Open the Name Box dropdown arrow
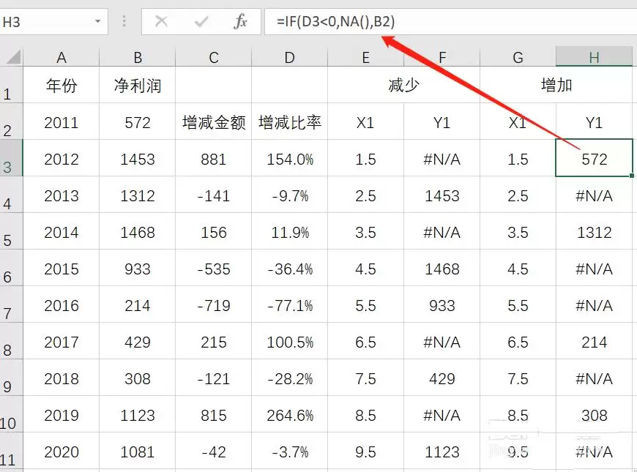The height and width of the screenshot is (472, 637). coord(97,21)
